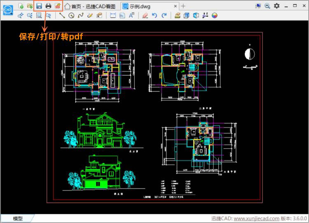309x223 pixels.
Task: Open the www.xunjiecad.com link
Action: (x=256, y=218)
